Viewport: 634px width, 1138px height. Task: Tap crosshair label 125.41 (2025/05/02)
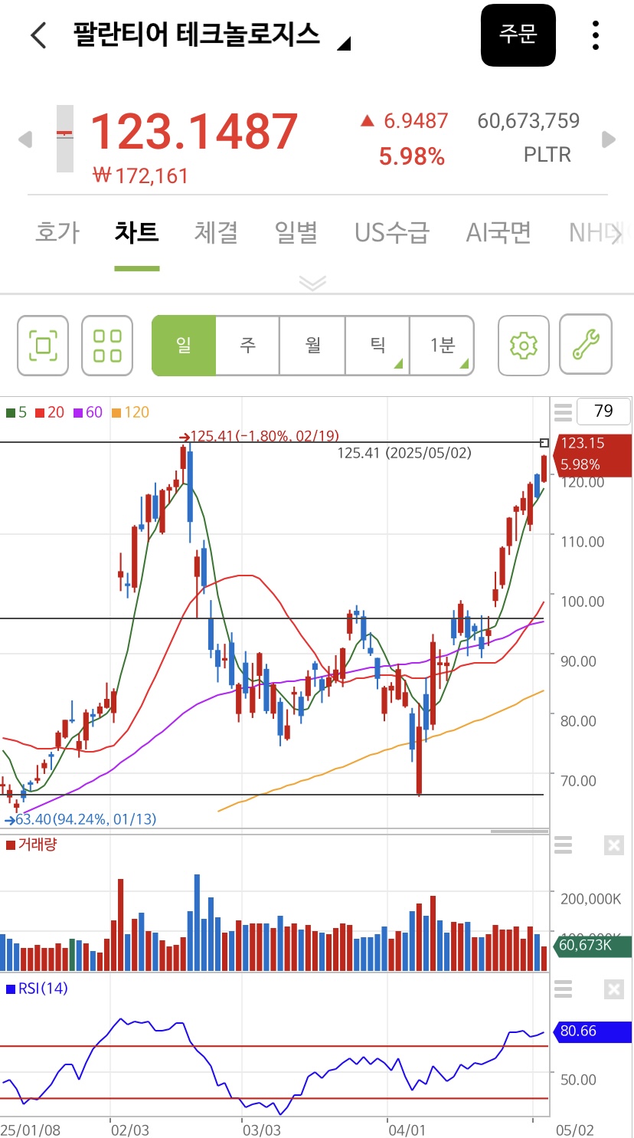click(x=404, y=453)
